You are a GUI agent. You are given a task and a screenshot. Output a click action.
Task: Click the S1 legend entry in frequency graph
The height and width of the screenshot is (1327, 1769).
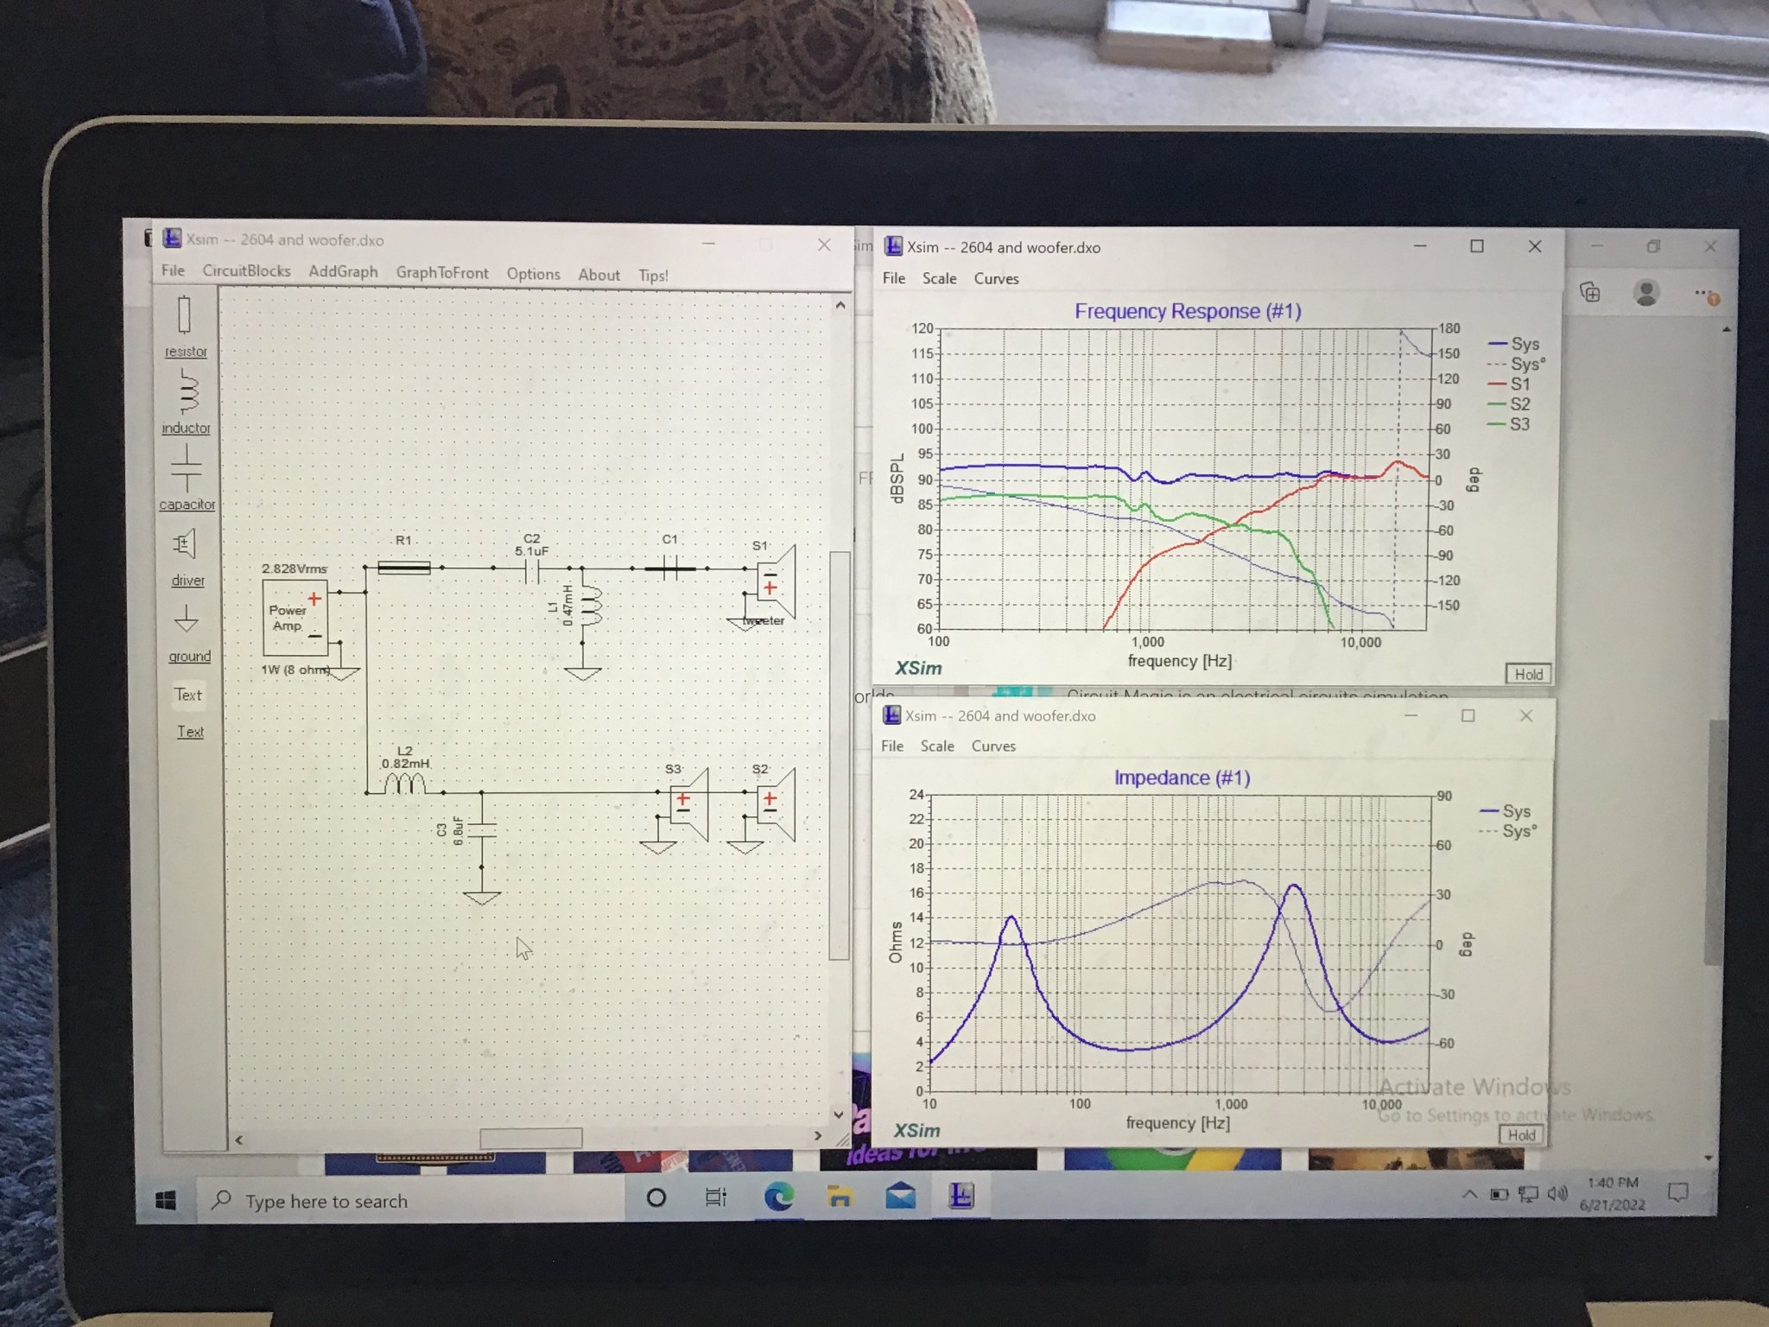click(x=1509, y=384)
